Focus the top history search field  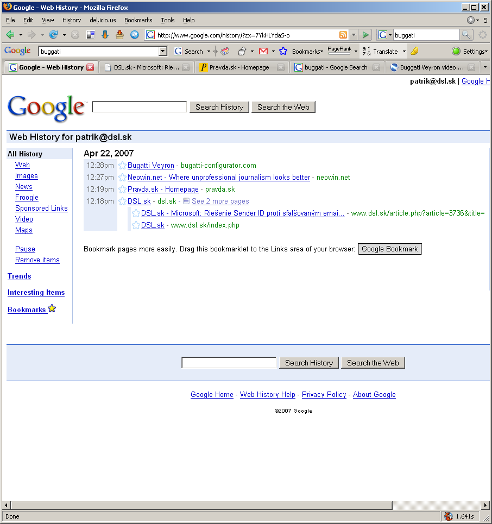[x=140, y=107]
